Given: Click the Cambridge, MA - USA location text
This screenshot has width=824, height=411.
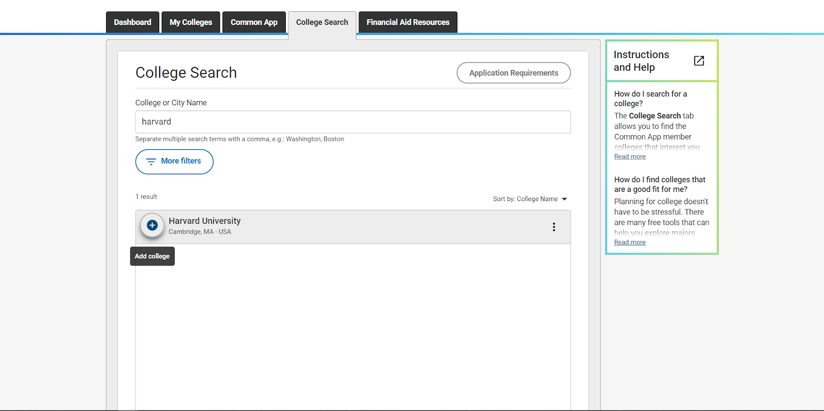Looking at the screenshot, I should pos(200,232).
